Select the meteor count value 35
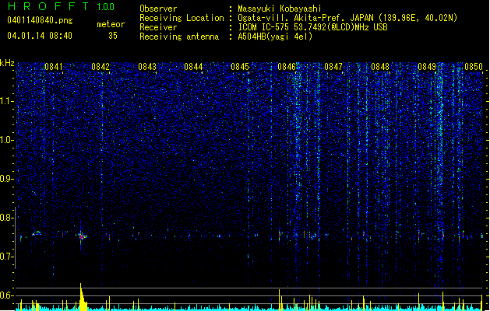The height and width of the screenshot is (311, 490). [x=113, y=36]
